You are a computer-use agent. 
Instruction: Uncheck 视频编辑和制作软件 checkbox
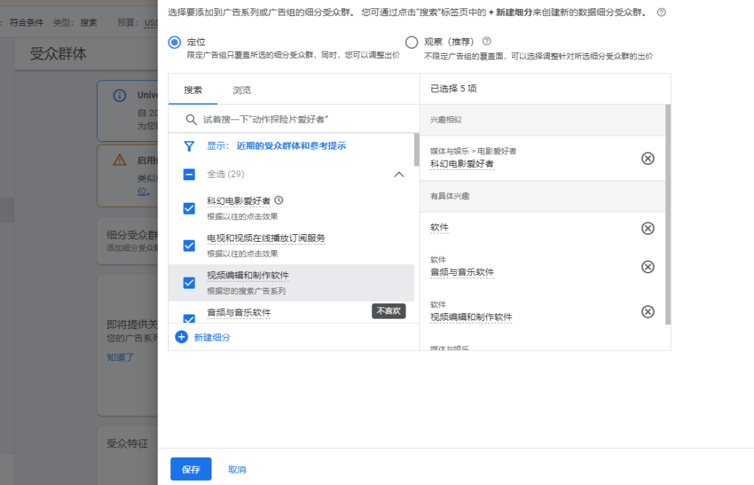point(189,282)
